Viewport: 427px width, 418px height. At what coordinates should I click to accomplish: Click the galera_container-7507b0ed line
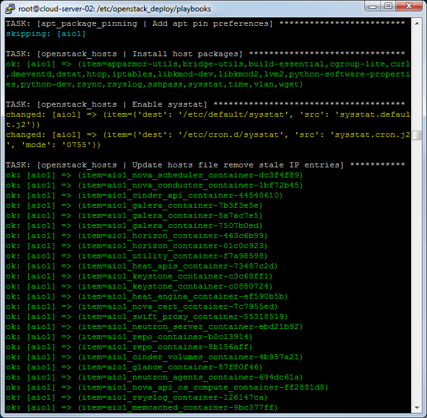(134, 225)
